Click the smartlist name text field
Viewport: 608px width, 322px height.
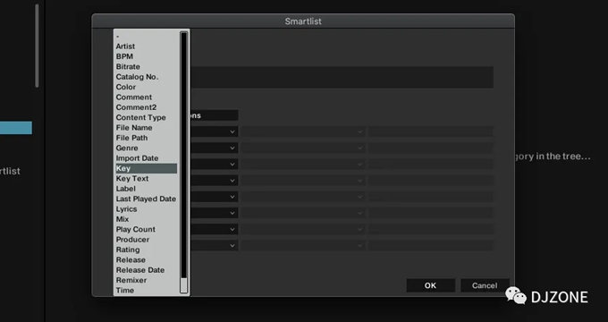pos(342,77)
